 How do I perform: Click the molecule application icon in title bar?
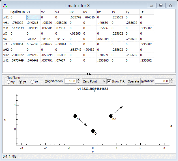(5, 5)
